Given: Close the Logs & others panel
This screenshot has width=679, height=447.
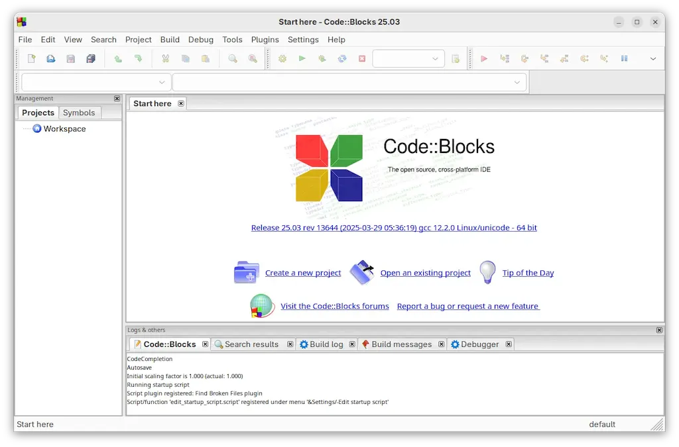Looking at the screenshot, I should click(x=659, y=330).
